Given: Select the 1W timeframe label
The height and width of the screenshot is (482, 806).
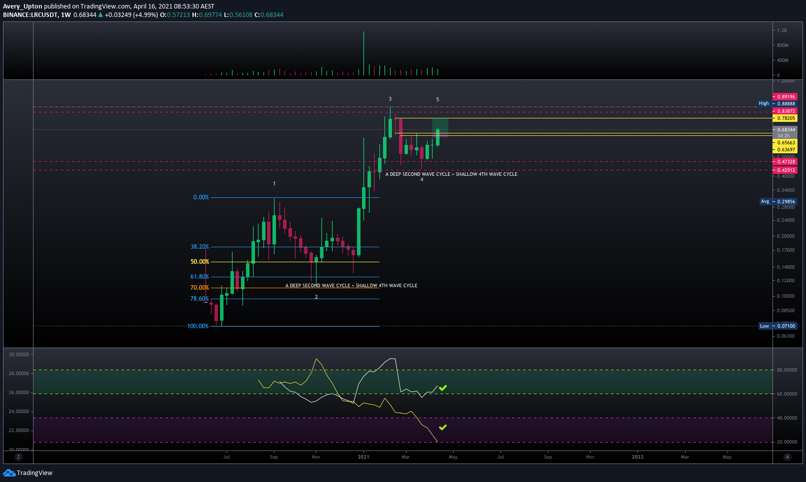Looking at the screenshot, I should click(65, 15).
